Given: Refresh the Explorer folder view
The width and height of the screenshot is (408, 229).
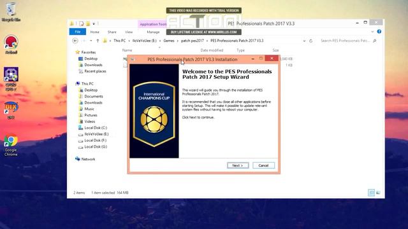Looking at the screenshot, I should tap(310, 41).
